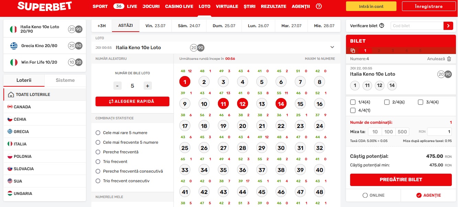Image resolution: width=458 pixels, height=207 pixels.
Task: Select the Vin. 23.07 date tab
Action: (155, 26)
